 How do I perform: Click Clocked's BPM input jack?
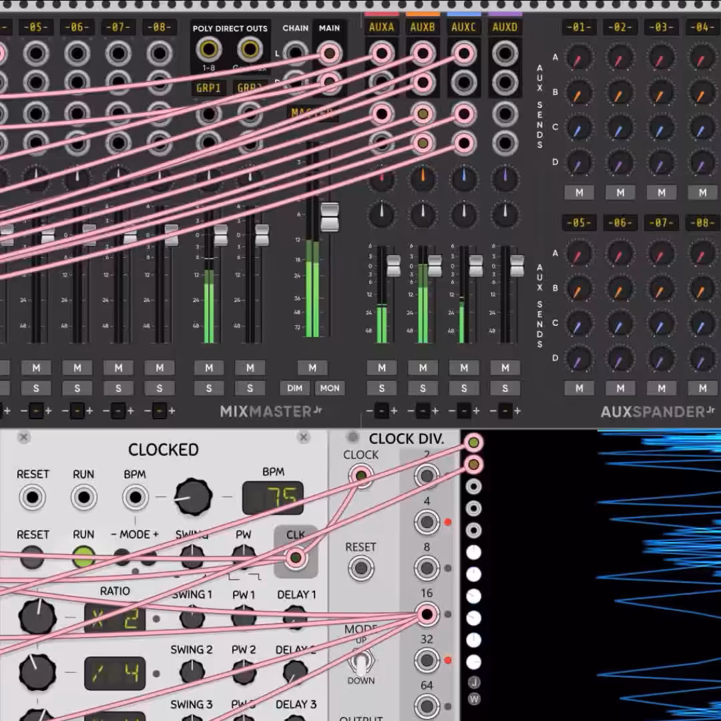tap(135, 497)
